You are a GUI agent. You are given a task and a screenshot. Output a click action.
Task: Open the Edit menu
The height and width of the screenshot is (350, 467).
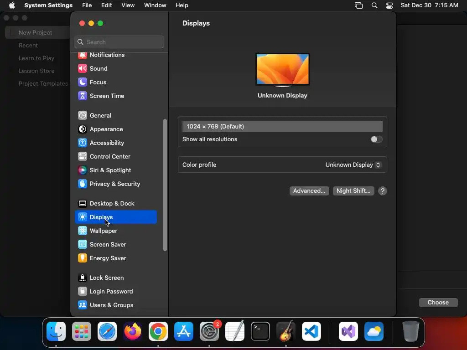pos(107,5)
